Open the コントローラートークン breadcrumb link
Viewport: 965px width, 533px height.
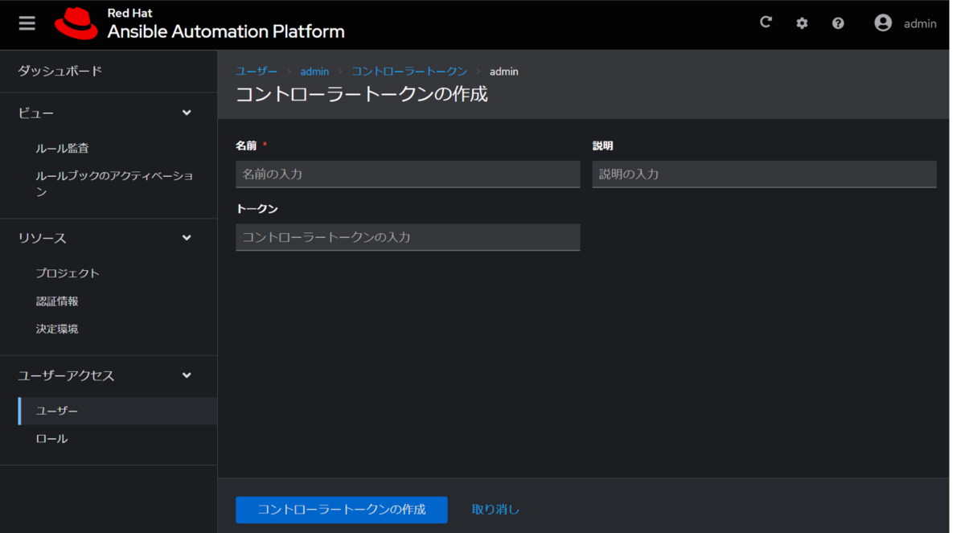point(409,71)
